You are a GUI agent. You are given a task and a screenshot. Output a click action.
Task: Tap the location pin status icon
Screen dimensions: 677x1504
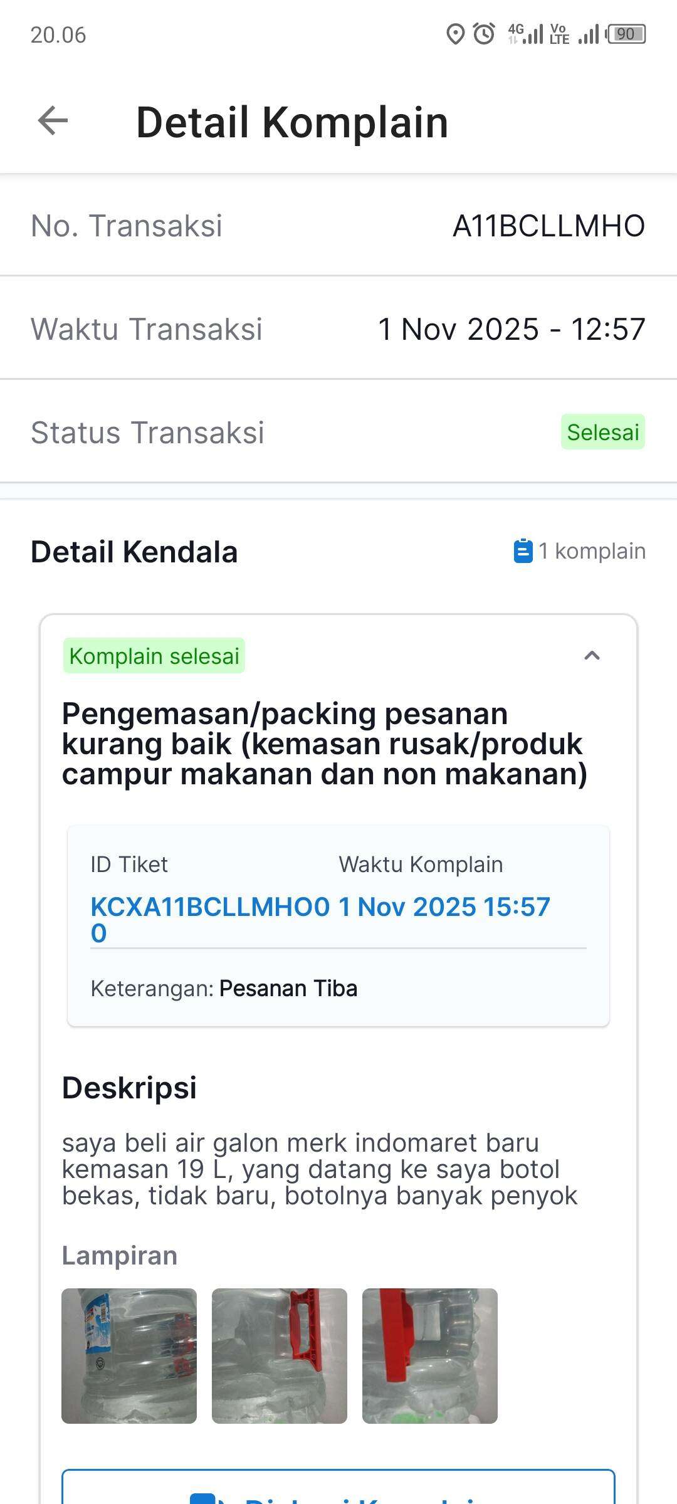coord(455,34)
